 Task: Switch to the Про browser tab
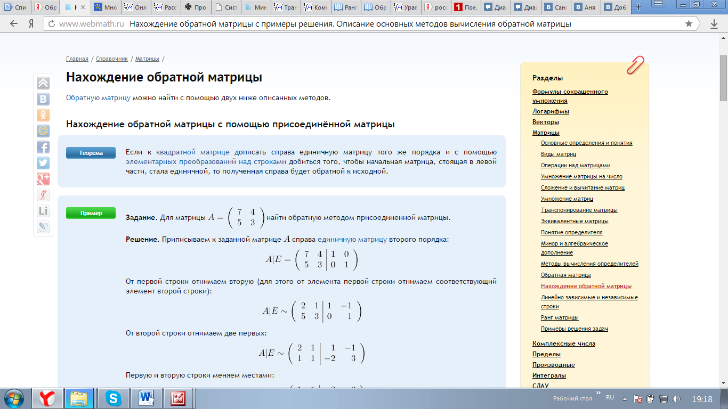point(197,7)
